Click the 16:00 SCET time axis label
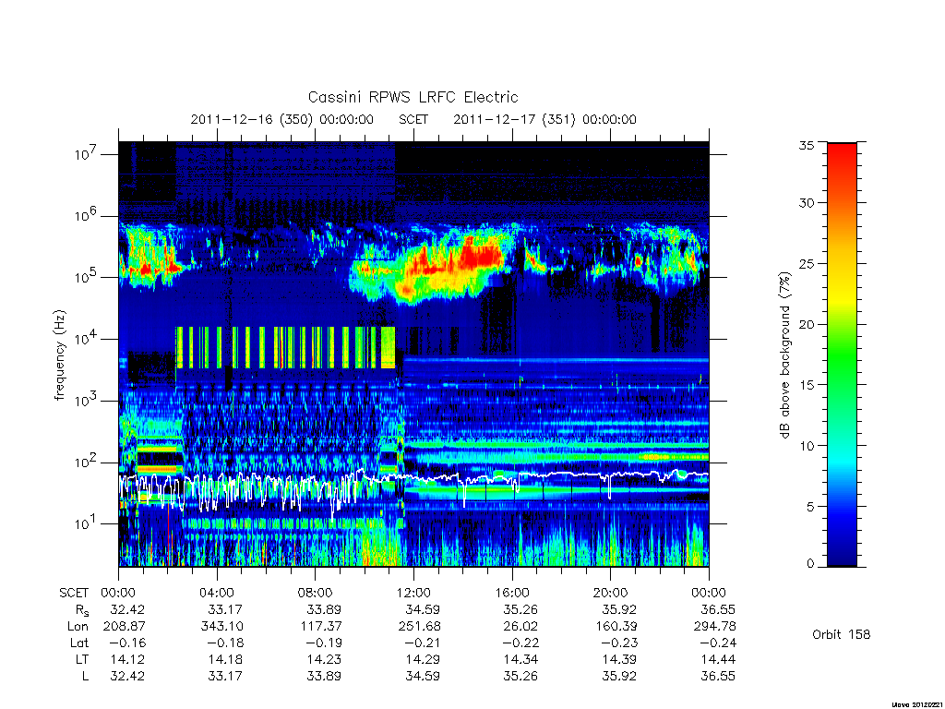This screenshot has width=945, height=709. [x=511, y=593]
